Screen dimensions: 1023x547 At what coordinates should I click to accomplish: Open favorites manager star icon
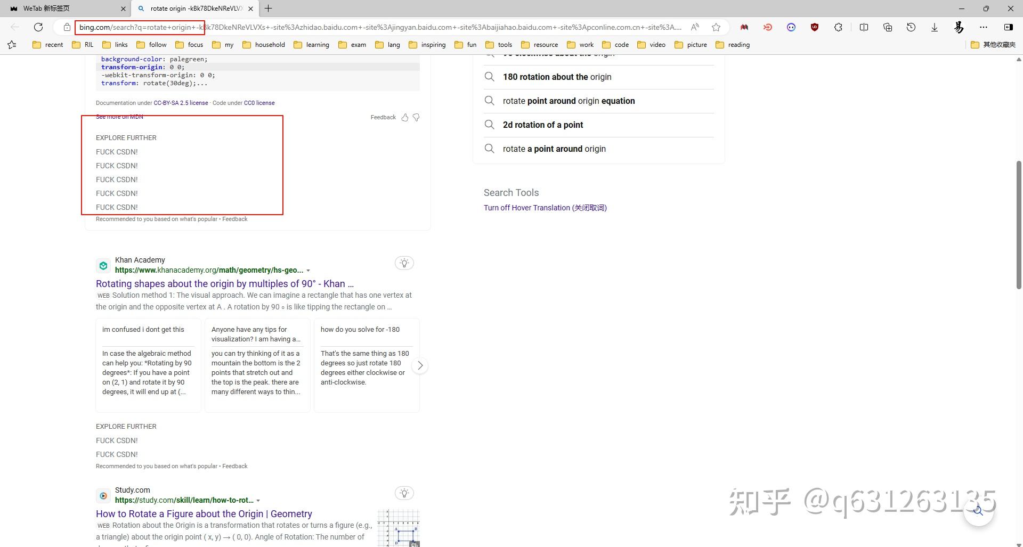pos(12,45)
